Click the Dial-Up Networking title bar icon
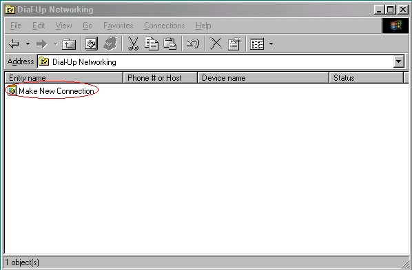 pyautogui.click(x=10, y=10)
